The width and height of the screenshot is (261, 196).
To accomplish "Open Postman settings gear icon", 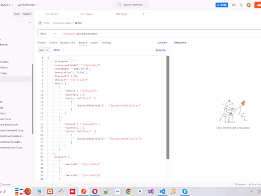I will pyautogui.click(x=234, y=5).
